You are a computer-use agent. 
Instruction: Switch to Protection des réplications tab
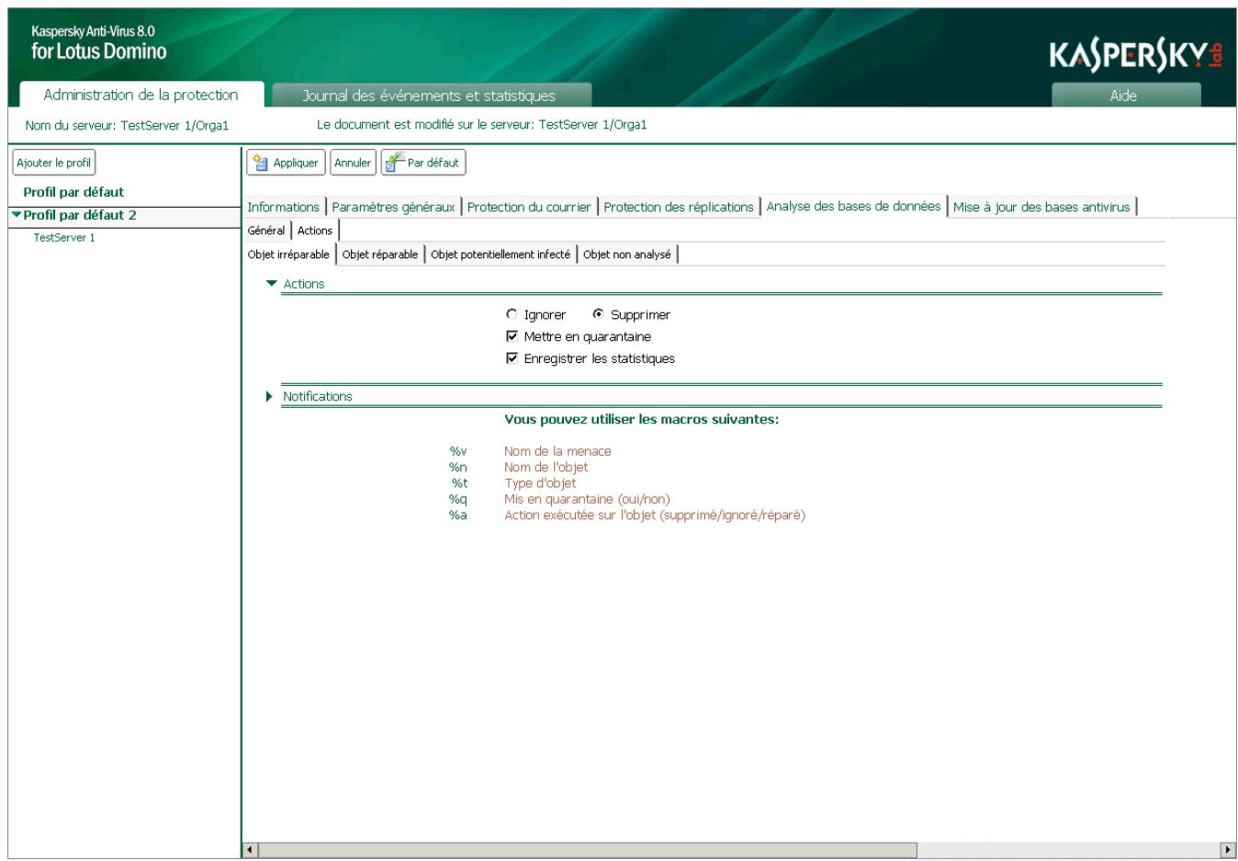point(679,207)
